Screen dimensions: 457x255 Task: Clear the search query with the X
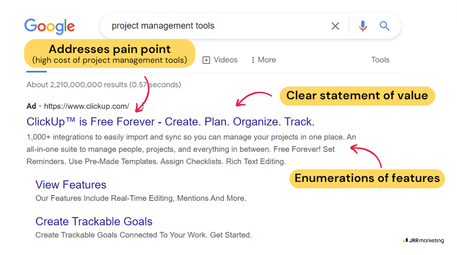[335, 26]
